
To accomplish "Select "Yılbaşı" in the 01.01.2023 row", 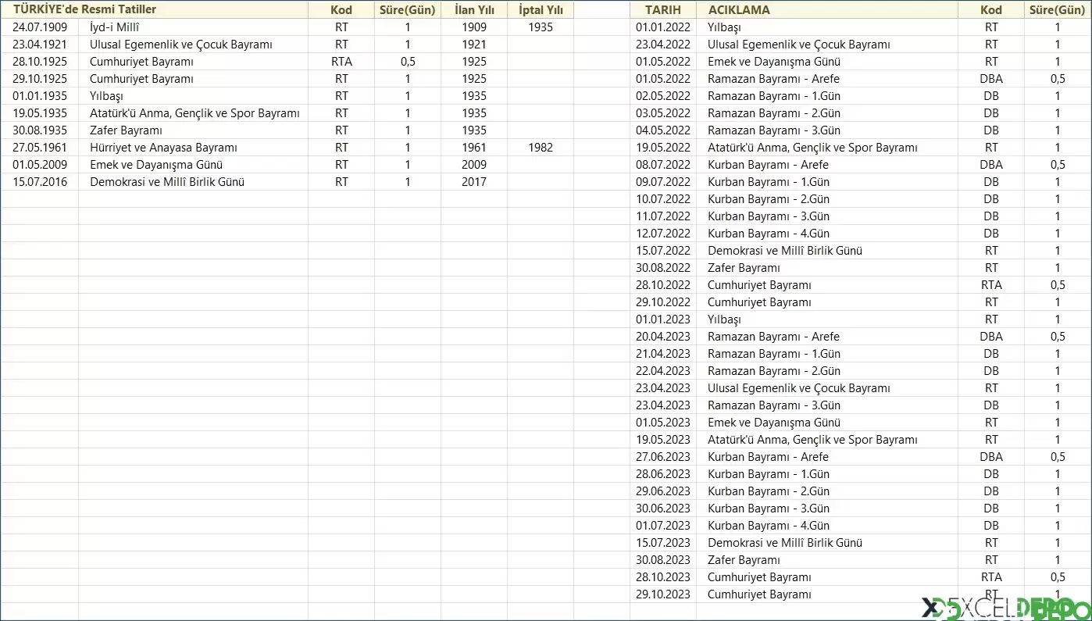I will coord(827,319).
